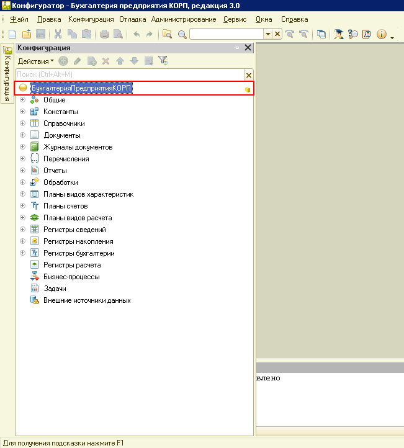Image resolution: width=404 pixels, height=448 pixels.
Task: Expand the Обработки tree node
Action: (22, 182)
